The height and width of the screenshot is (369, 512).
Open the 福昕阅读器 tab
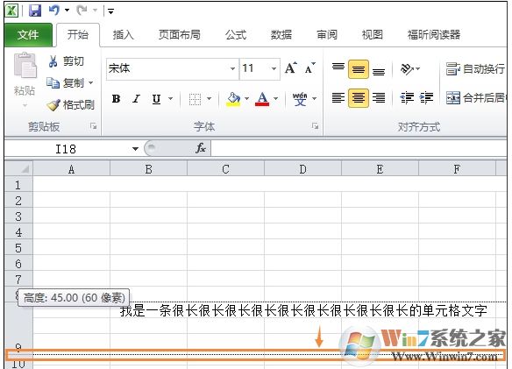point(434,34)
